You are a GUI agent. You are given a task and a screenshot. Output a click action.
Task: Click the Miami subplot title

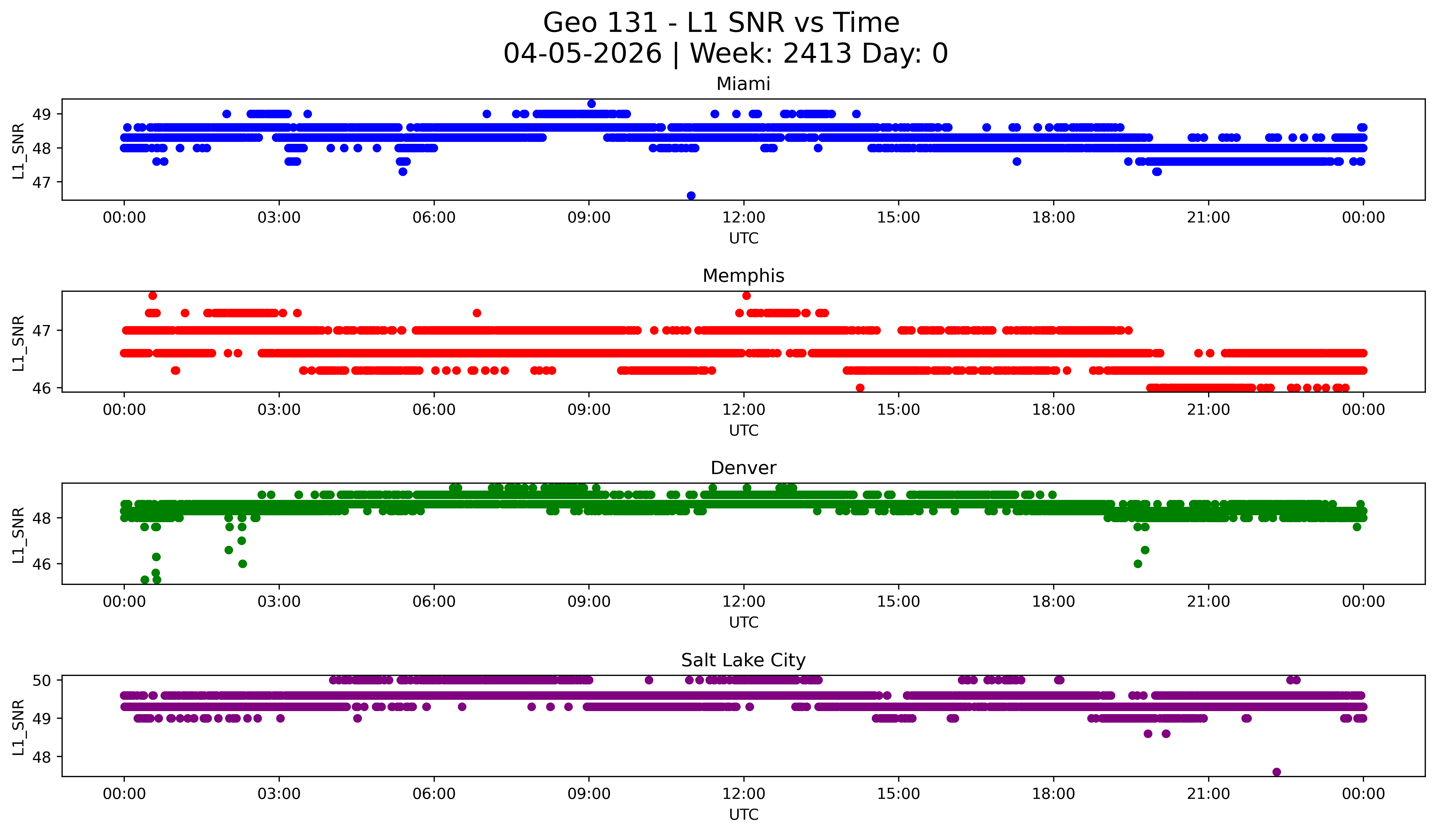(x=743, y=84)
